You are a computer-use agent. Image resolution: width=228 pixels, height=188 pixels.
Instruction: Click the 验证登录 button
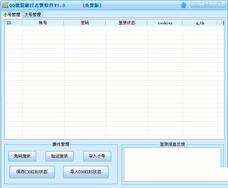click(59, 156)
